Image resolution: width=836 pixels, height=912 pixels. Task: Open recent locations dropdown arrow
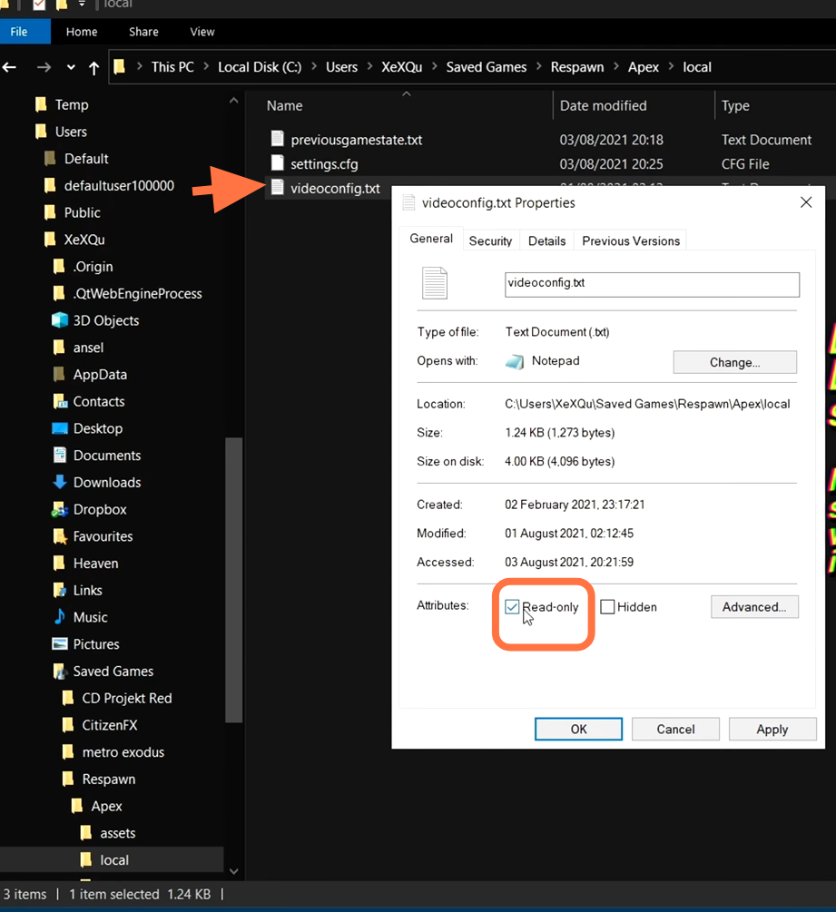(x=71, y=67)
